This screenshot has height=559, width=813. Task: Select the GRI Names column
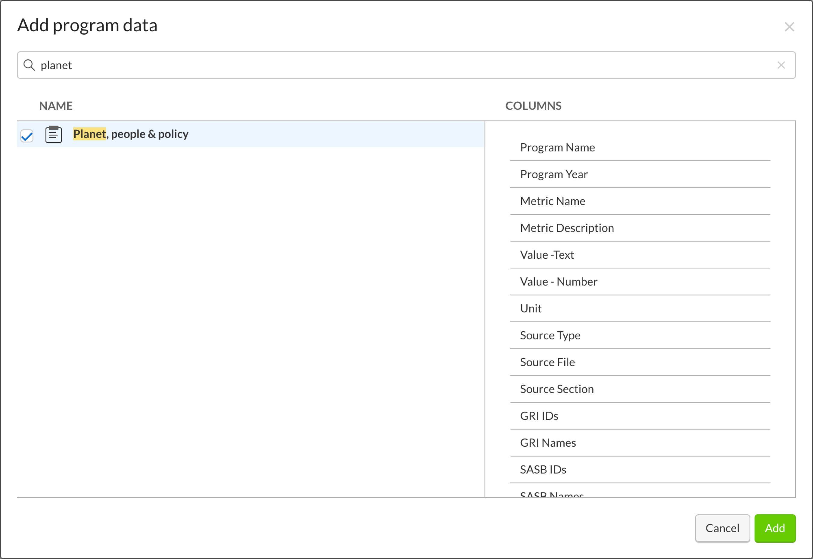tap(640, 443)
